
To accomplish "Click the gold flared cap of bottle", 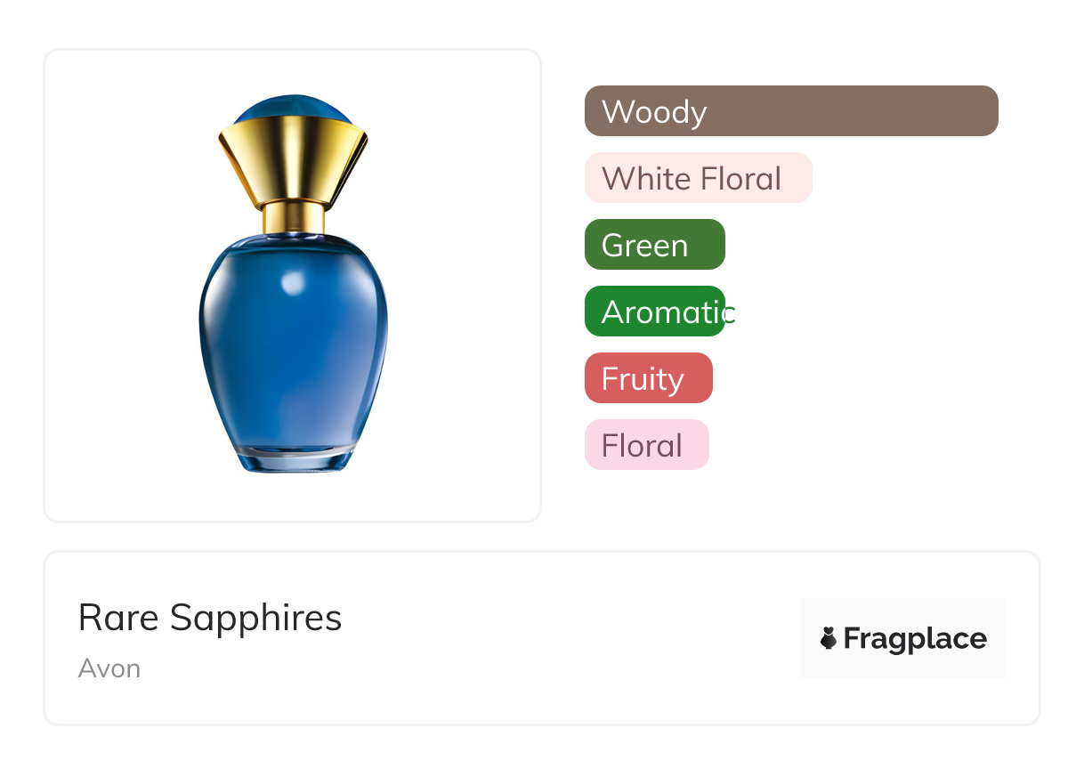I will click(293, 160).
